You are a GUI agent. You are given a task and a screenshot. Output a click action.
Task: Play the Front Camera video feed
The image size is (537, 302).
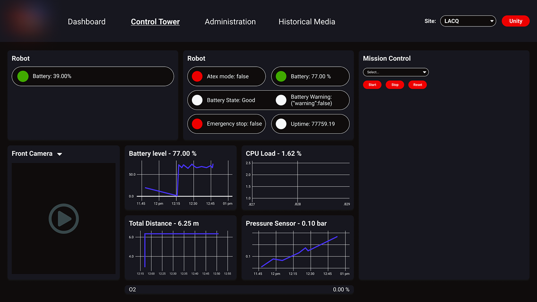coord(64,218)
